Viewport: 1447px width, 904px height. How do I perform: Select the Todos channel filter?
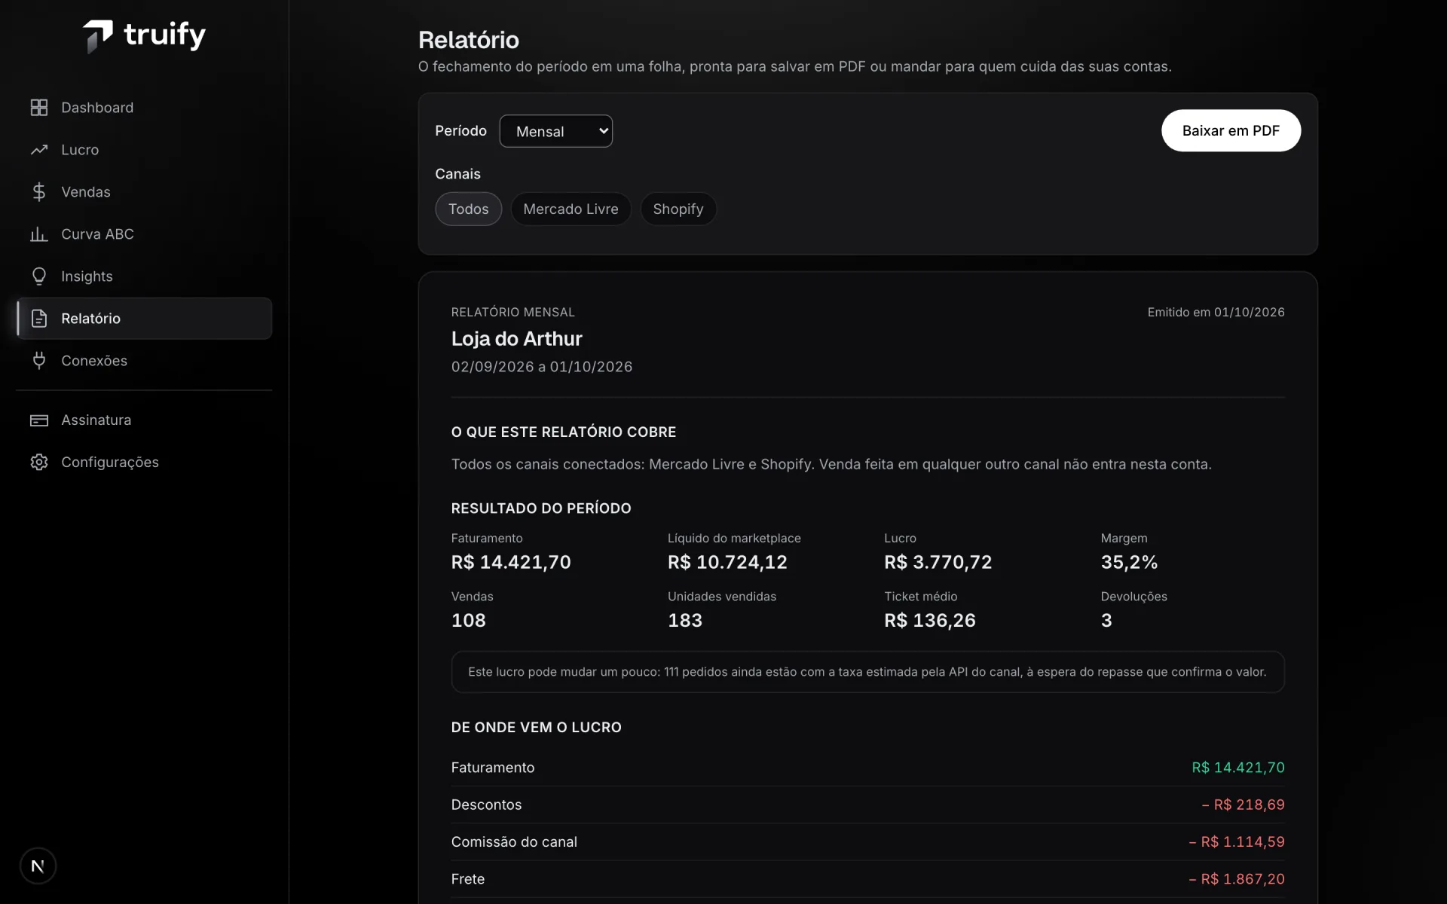click(x=469, y=209)
